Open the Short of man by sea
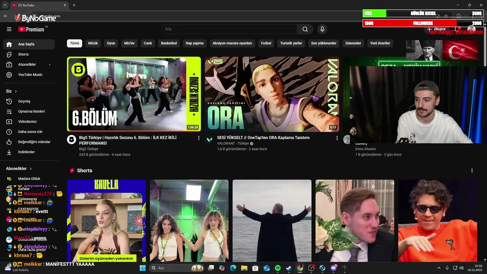This screenshot has height=274, width=487. click(x=272, y=221)
